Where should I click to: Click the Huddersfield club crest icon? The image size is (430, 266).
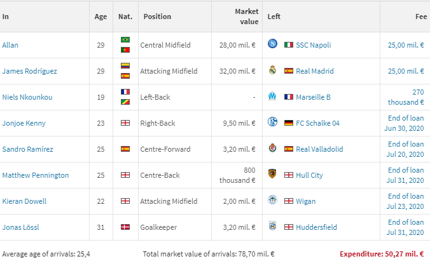(272, 227)
